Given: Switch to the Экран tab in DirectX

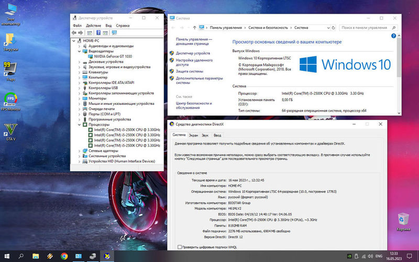Looking at the screenshot, I should coord(193,135).
